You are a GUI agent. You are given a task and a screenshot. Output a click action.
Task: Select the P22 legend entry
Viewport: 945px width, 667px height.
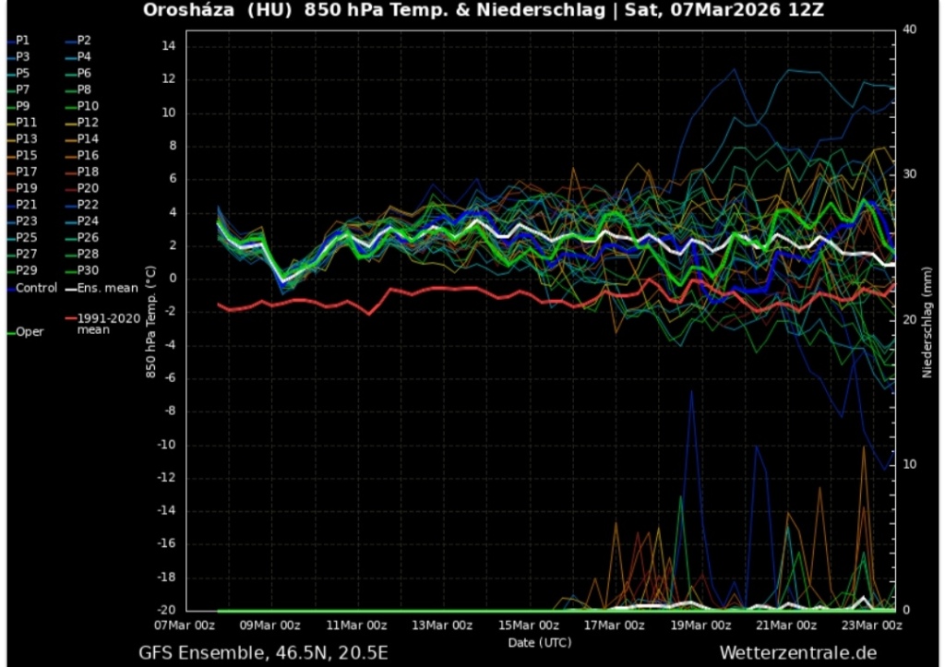[87, 205]
